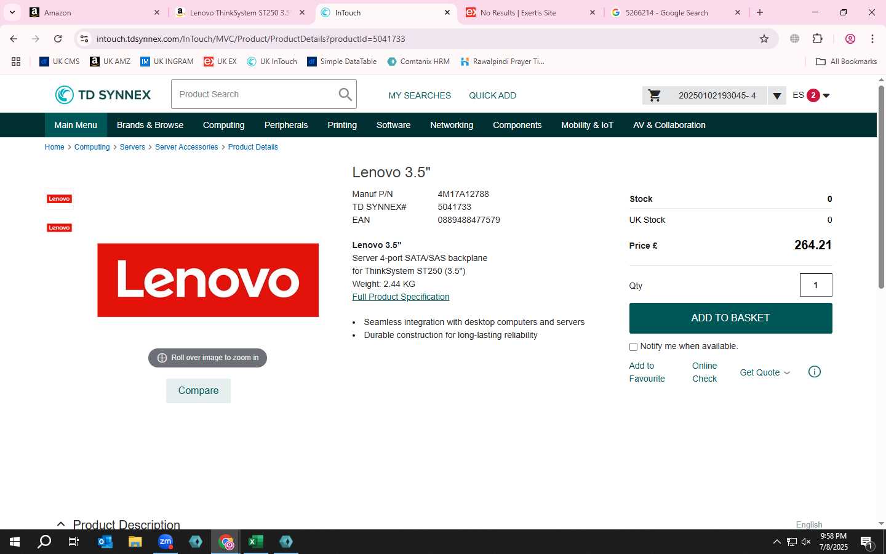Open the Main Menu nav item
The height and width of the screenshot is (554, 886).
click(76, 125)
